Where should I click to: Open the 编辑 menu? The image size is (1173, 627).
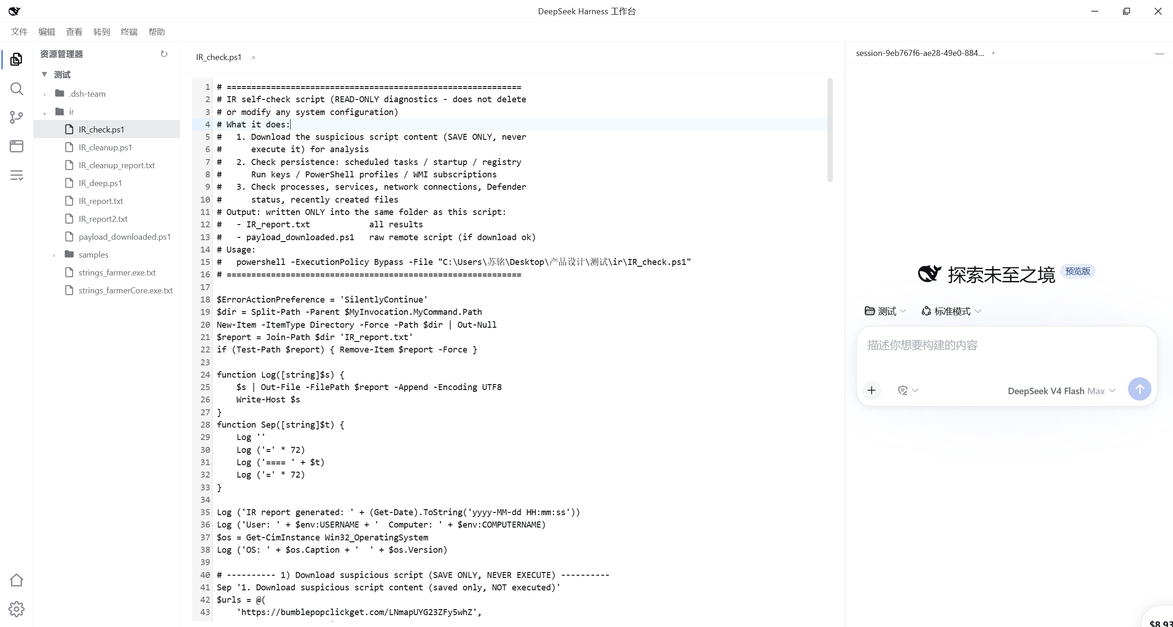click(47, 32)
